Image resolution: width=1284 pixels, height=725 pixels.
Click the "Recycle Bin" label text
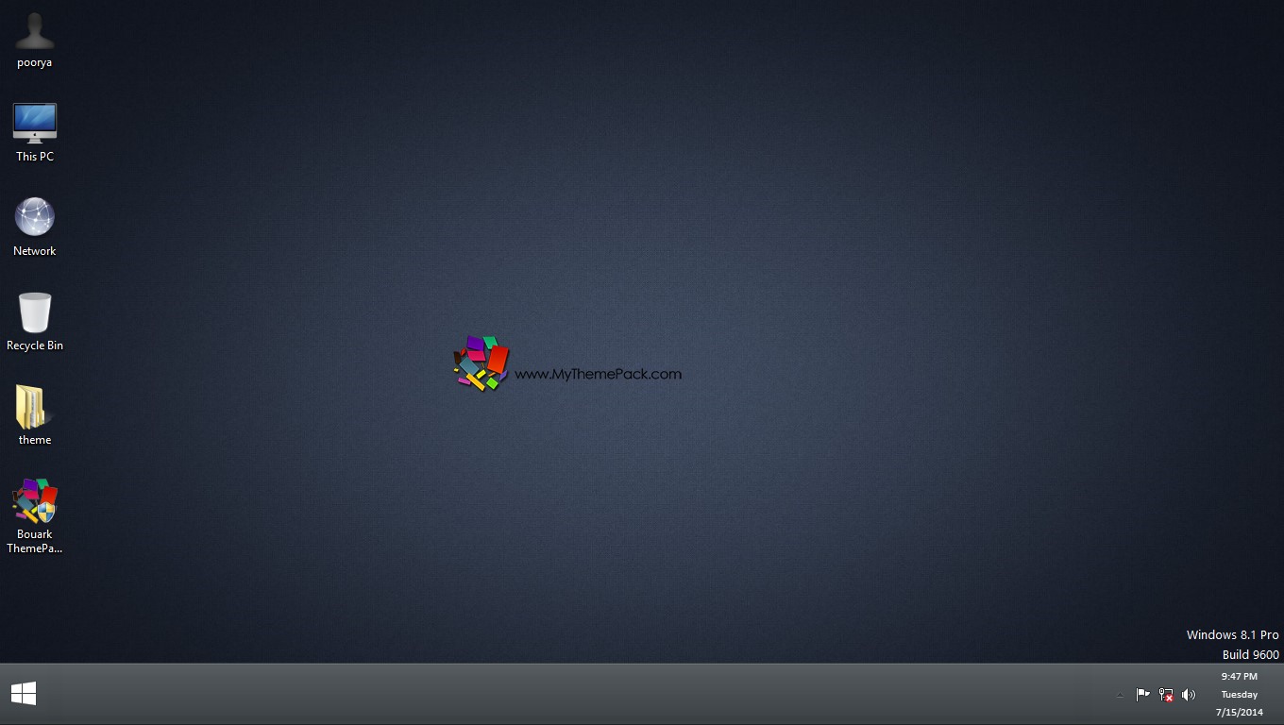35,346
